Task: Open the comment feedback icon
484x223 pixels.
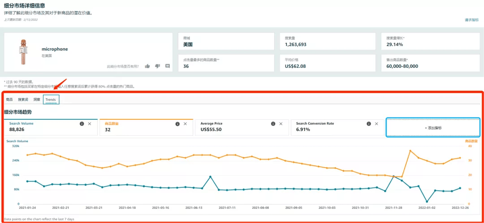Action: tap(168, 66)
